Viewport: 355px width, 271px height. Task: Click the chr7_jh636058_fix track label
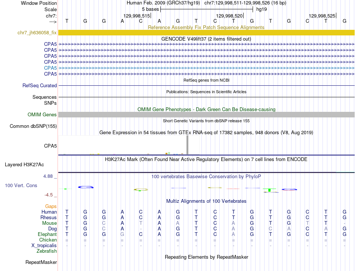pyautogui.click(x=37, y=32)
